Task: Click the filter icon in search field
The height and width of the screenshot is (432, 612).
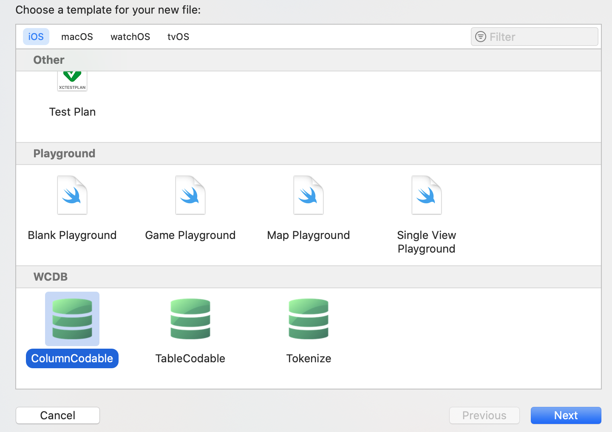Action: pyautogui.click(x=481, y=37)
